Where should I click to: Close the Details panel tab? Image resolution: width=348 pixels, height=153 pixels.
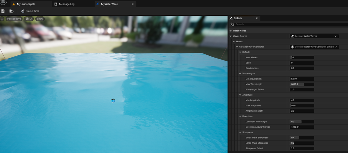pos(257,18)
